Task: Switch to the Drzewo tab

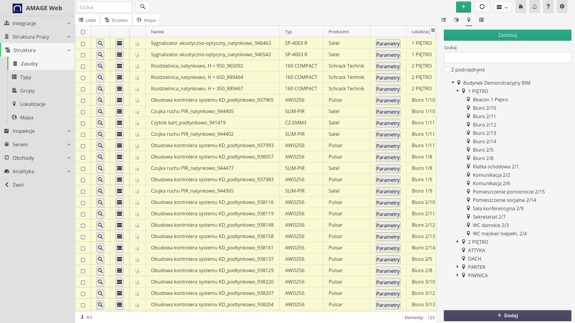Action: click(x=116, y=20)
